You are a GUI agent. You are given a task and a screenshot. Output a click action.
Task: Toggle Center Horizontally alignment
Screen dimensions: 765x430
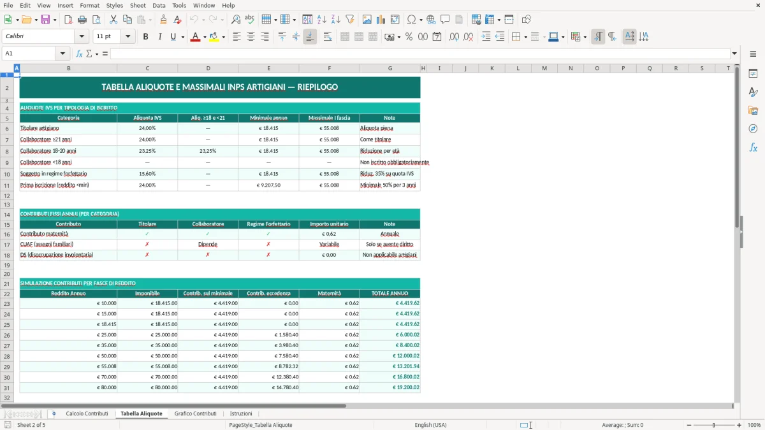[x=251, y=37]
